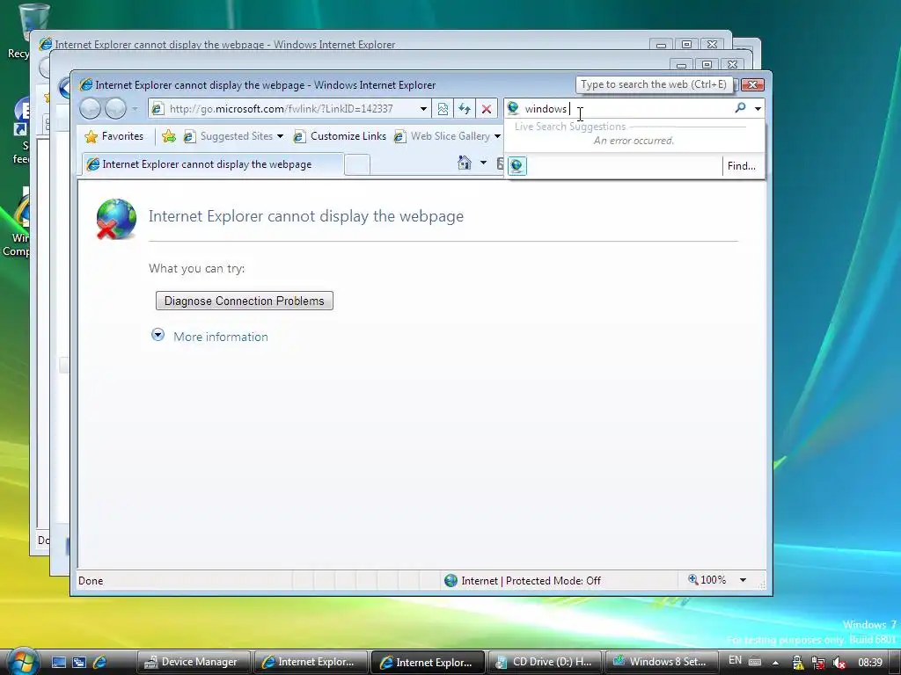The width and height of the screenshot is (901, 675).
Task: Click the Forward navigation button
Action: pos(115,108)
